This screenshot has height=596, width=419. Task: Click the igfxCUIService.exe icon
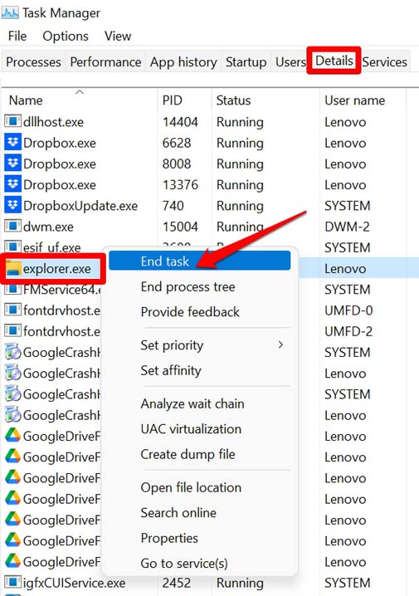12,582
